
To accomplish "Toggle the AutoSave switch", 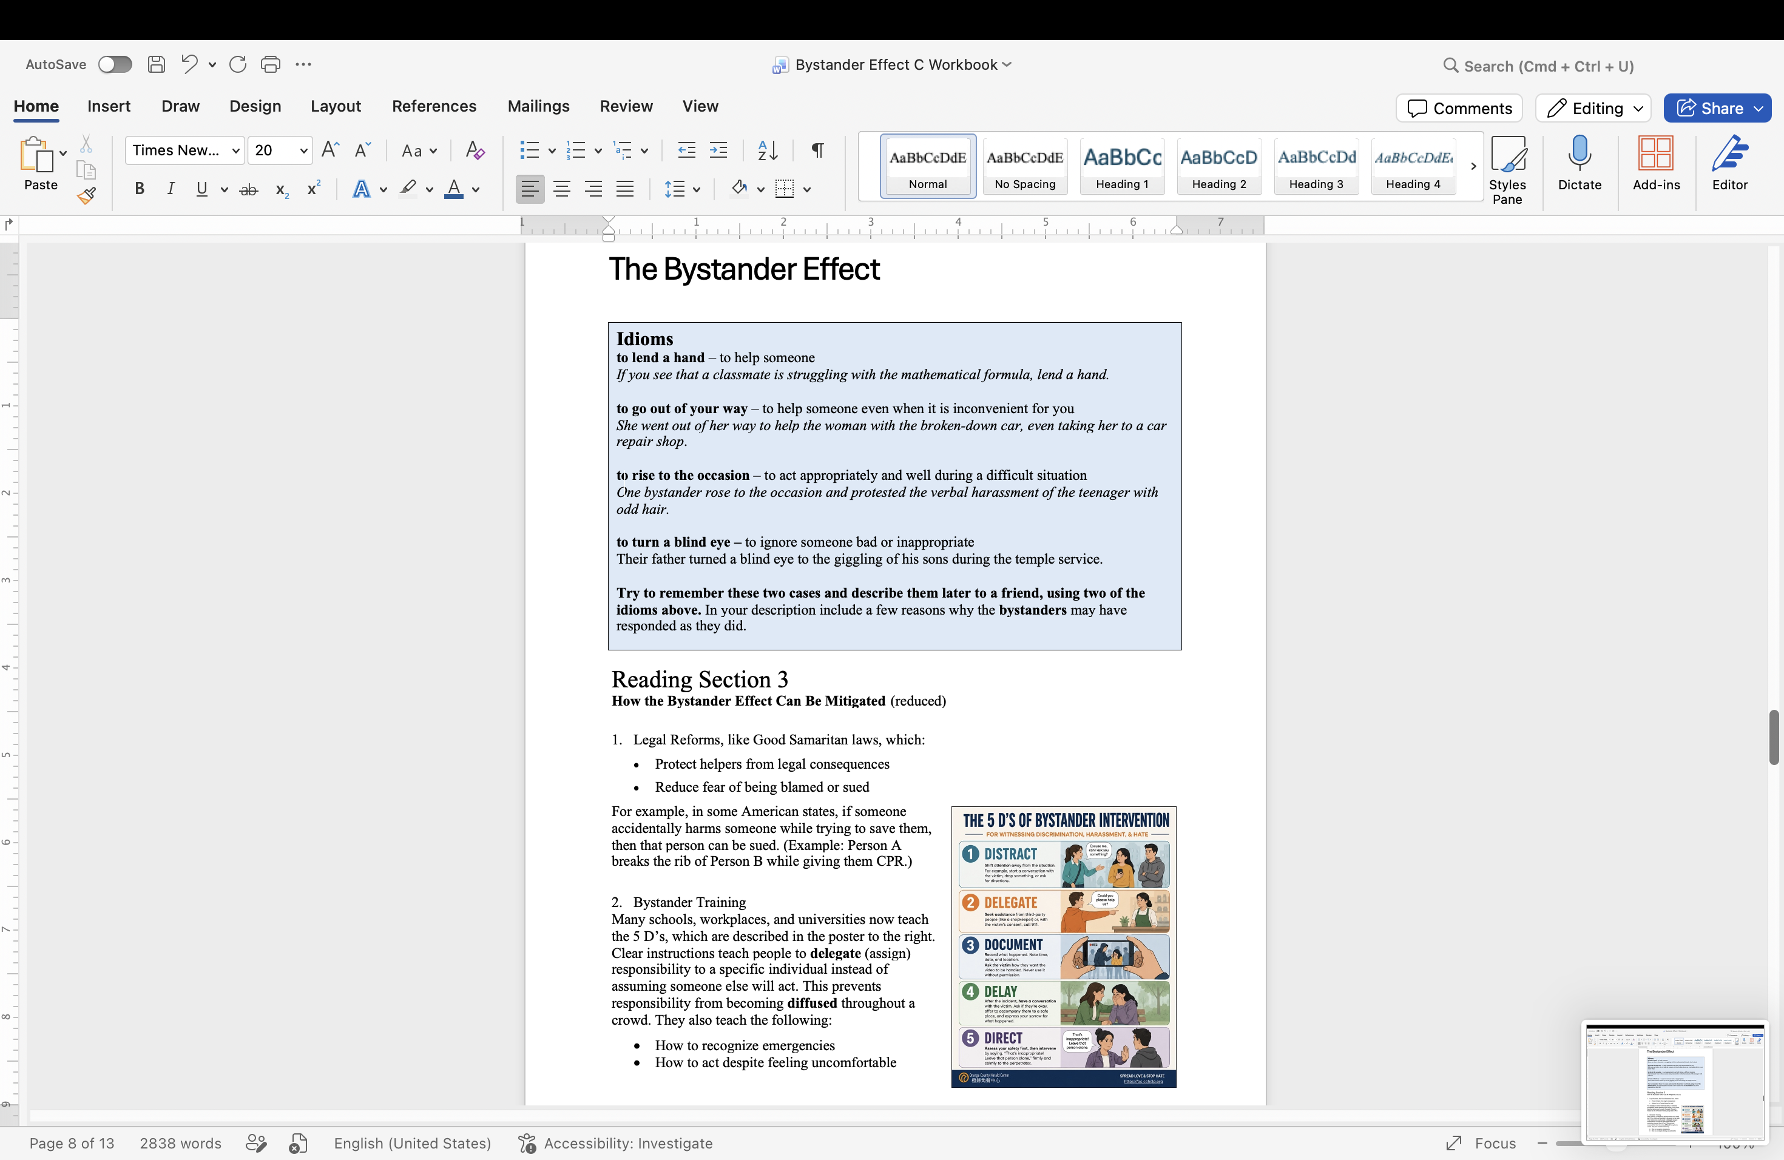I will (115, 64).
